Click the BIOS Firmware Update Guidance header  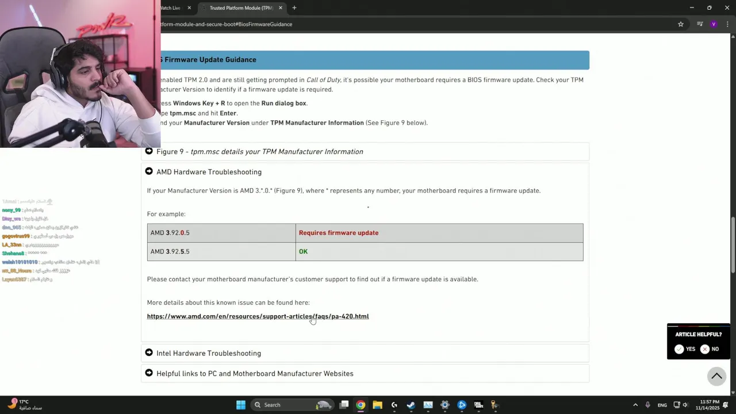(375, 60)
